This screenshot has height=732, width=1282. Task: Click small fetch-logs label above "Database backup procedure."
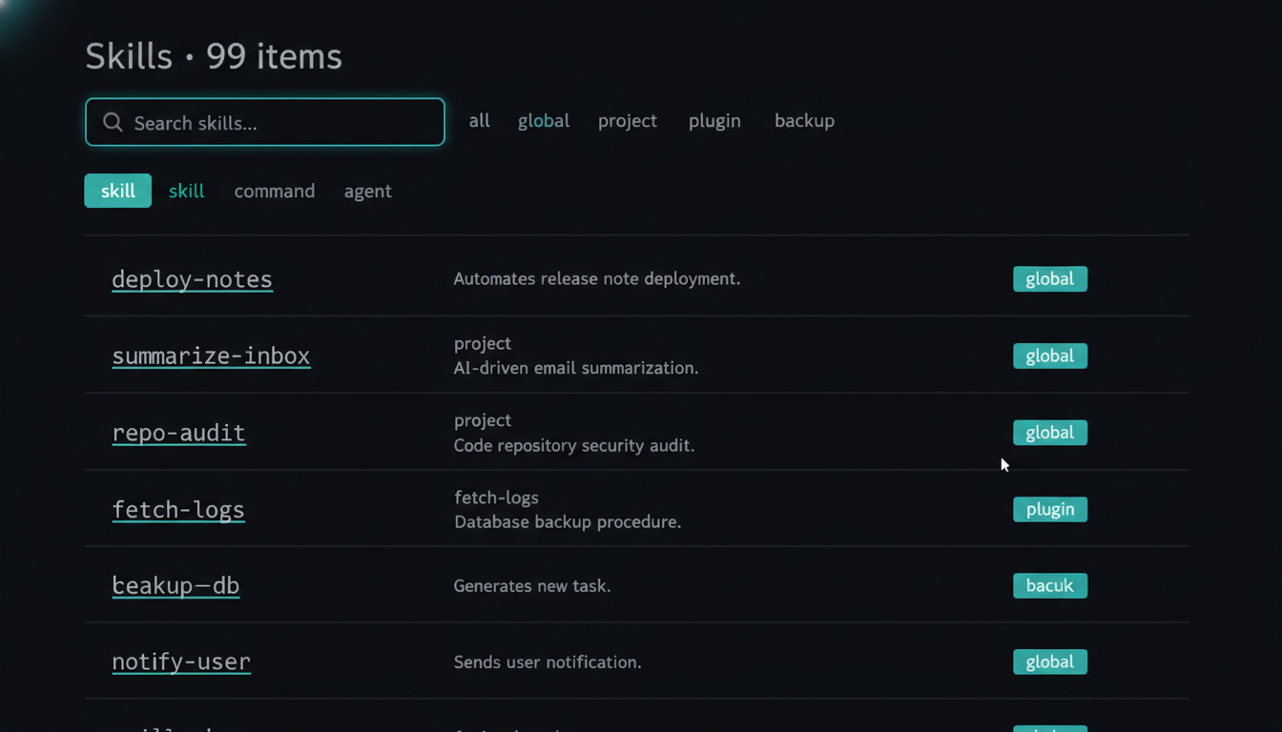click(496, 498)
